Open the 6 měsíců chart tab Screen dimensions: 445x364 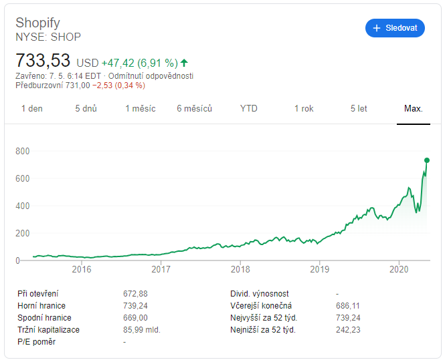pos(195,108)
